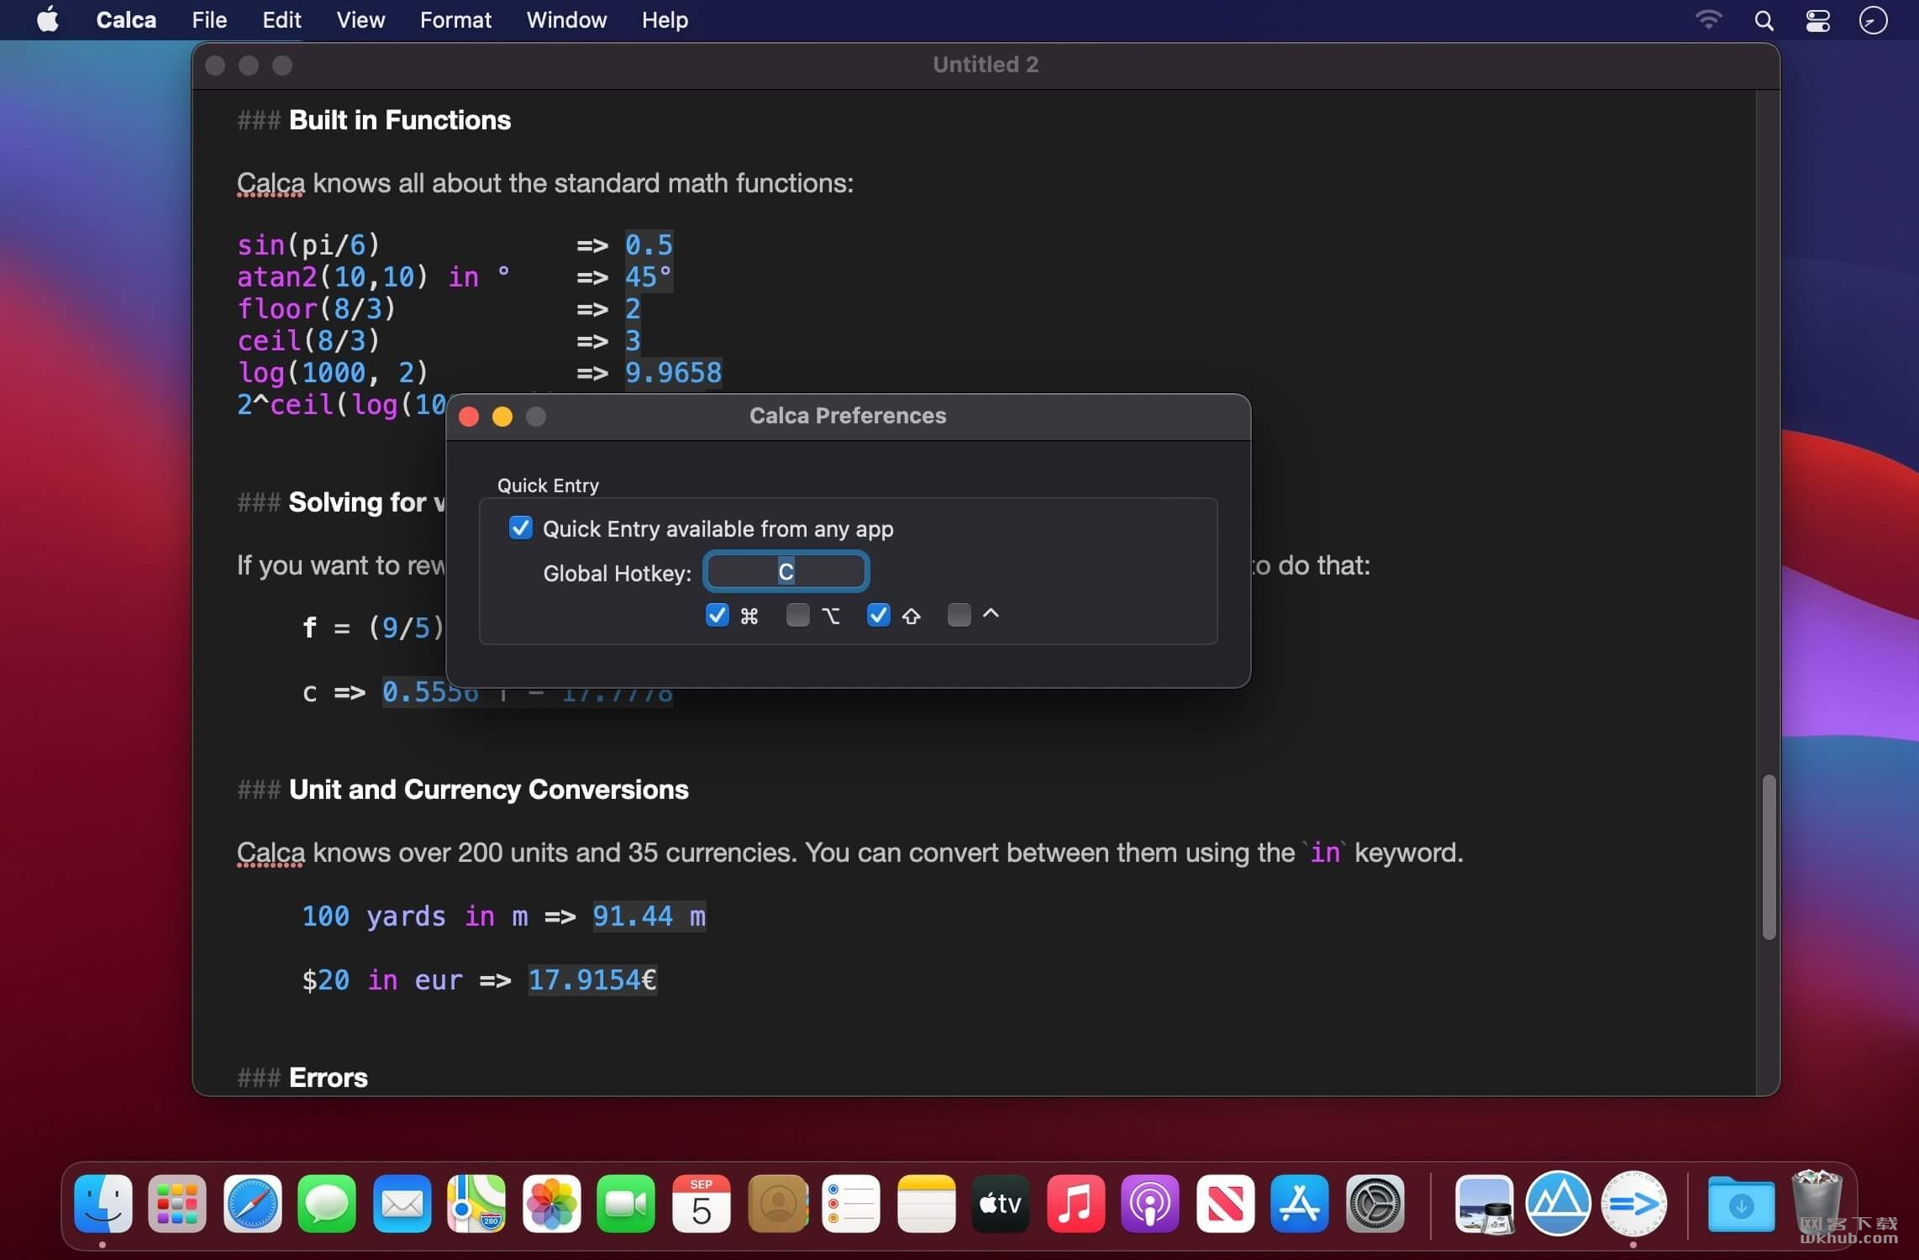This screenshot has height=1260, width=1919.
Task: Click the 'sin(pi/6)' expression
Action: [308, 244]
